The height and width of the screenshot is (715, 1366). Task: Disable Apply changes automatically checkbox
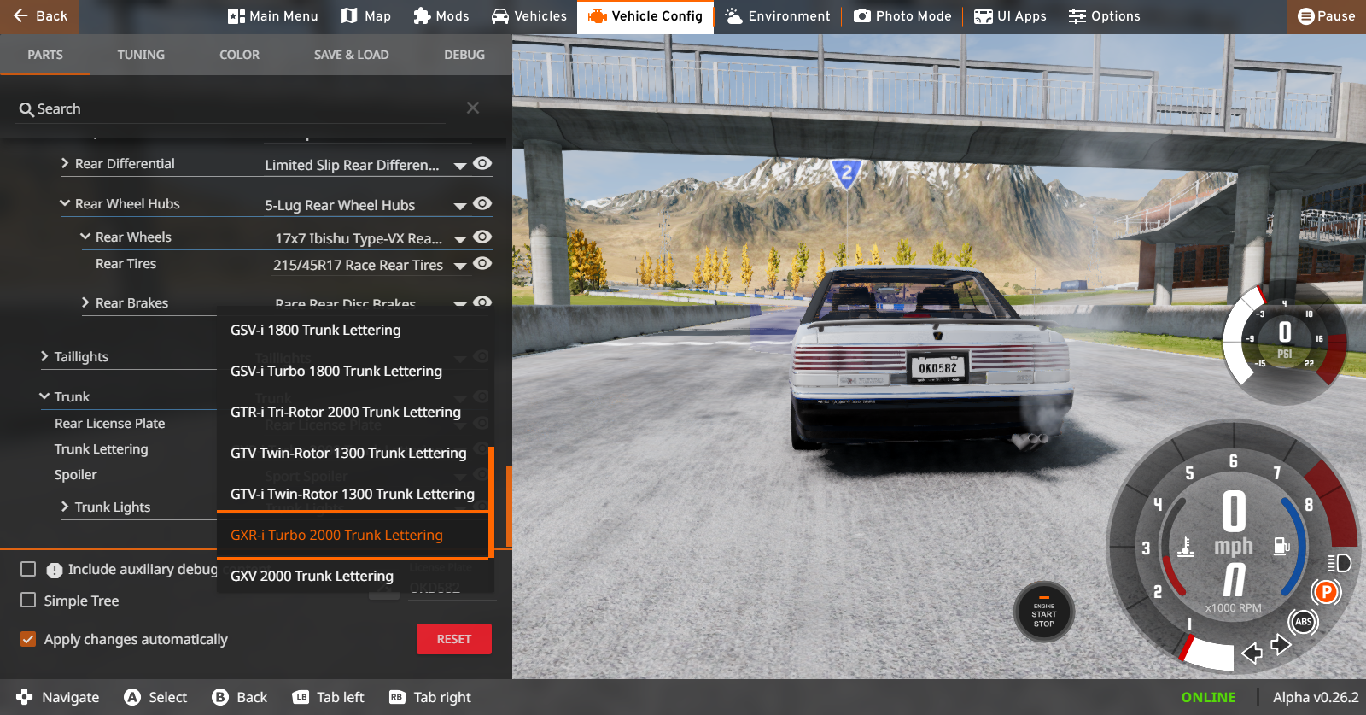point(28,639)
